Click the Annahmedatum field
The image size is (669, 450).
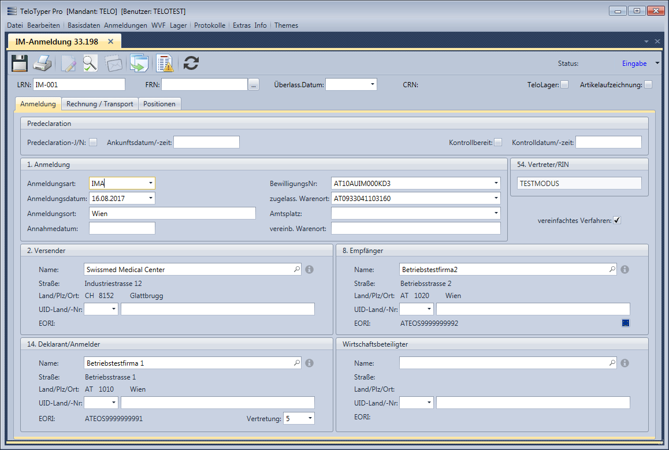coord(122,228)
